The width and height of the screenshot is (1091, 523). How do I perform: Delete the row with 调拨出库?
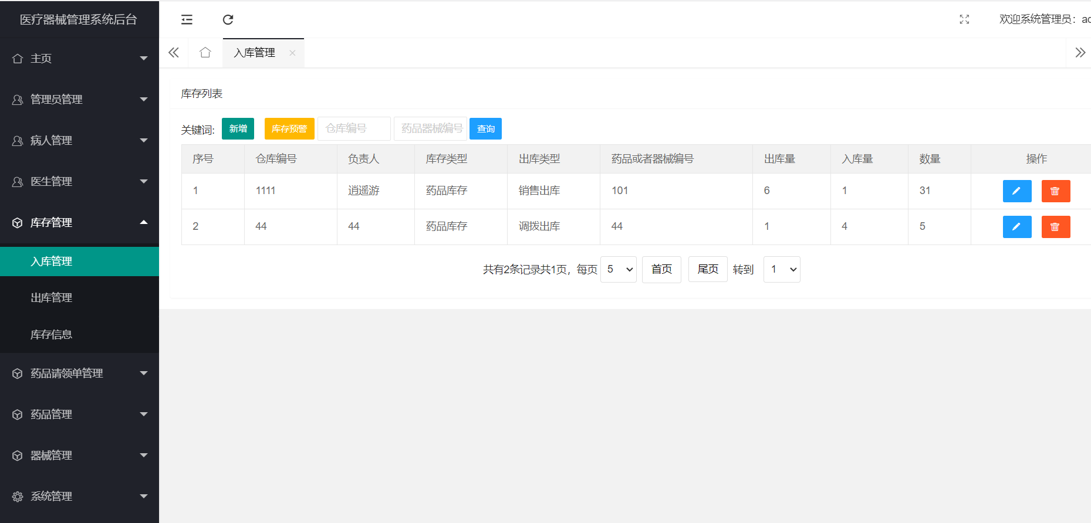[1056, 227]
